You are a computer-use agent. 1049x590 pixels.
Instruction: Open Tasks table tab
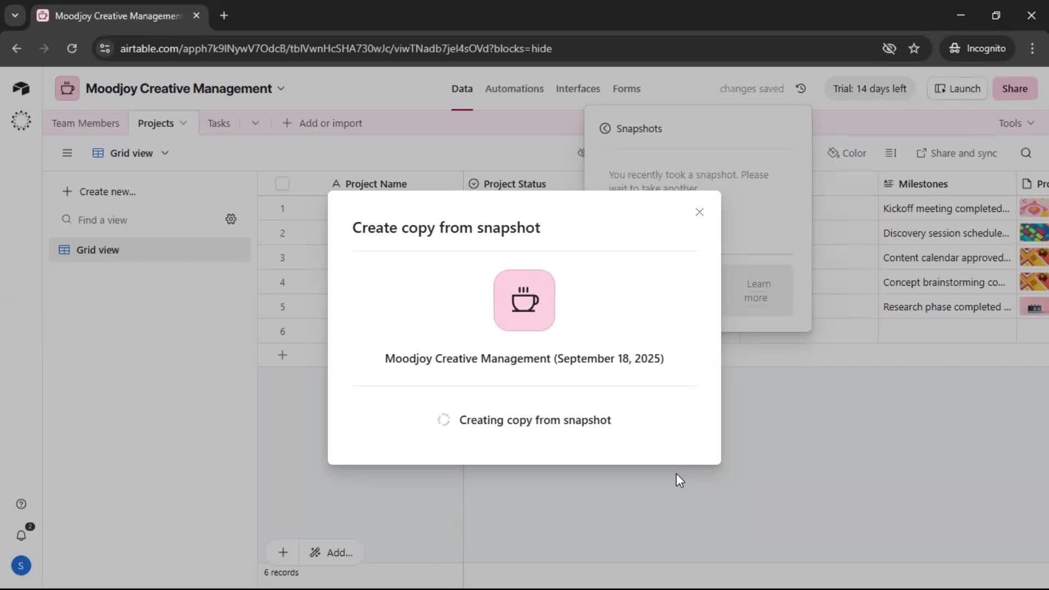(219, 123)
